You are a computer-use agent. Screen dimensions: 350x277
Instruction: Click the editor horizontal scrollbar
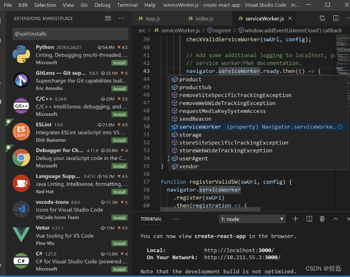tap(210, 209)
